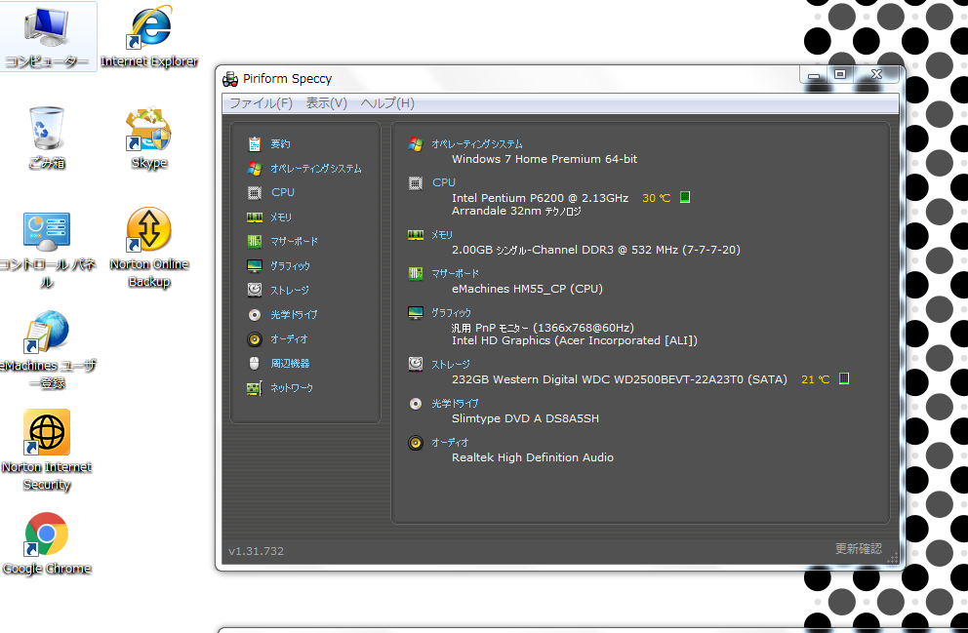Click speaker icon beside オーディオ summary heading
The height and width of the screenshot is (633, 968).
416,443
